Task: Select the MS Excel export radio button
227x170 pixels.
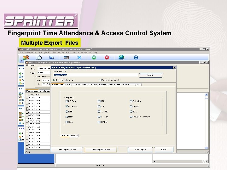Action: (x=67, y=101)
